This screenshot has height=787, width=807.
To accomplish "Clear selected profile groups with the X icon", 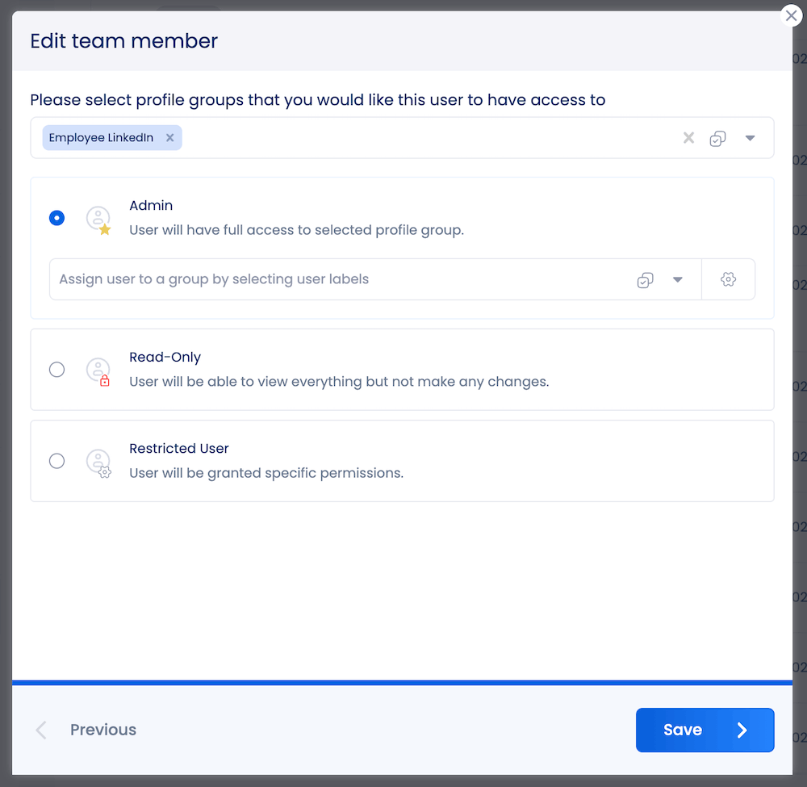I will point(688,137).
